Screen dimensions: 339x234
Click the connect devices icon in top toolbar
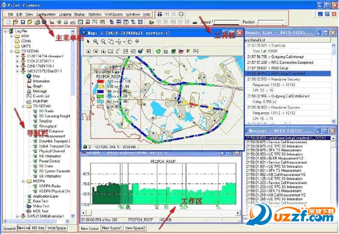160,14
